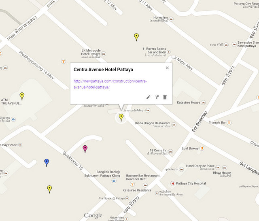This screenshot has width=259, height=221.
Task: Click the I-Rovers Sports bar and hotel marker
Action: click(169, 52)
